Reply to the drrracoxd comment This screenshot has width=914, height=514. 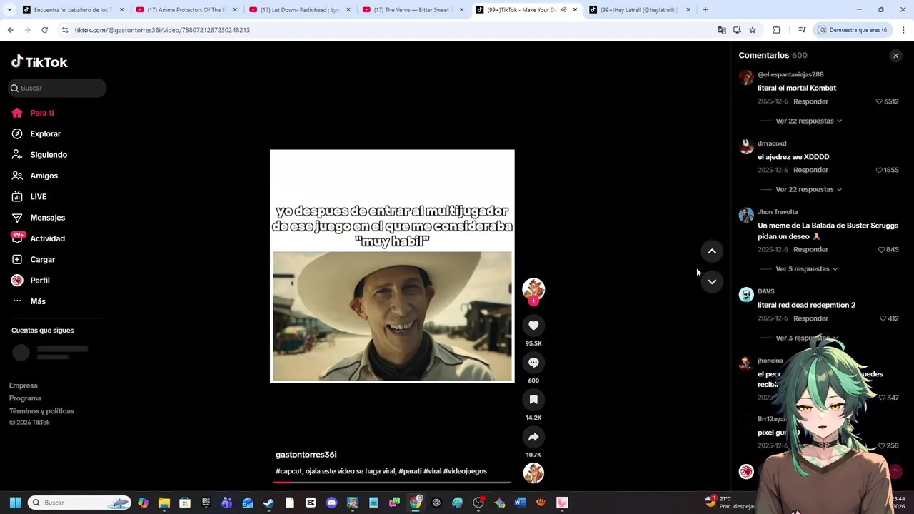pyautogui.click(x=810, y=170)
